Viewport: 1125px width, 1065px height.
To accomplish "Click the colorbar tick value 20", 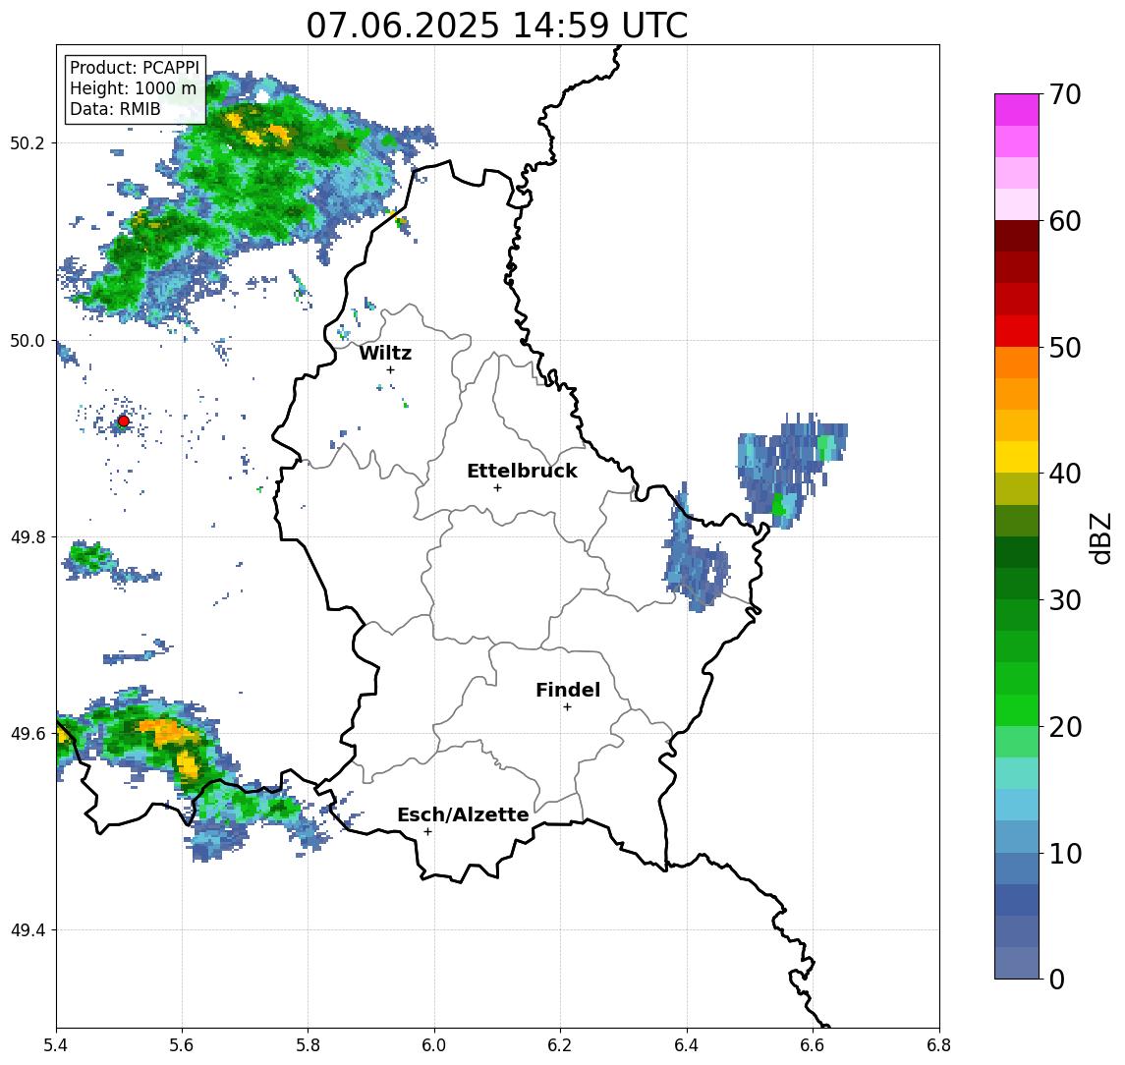I will (x=1065, y=726).
